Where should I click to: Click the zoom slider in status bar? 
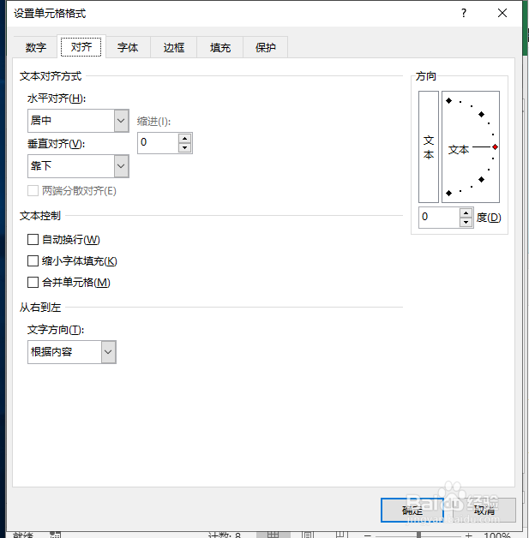(418, 535)
